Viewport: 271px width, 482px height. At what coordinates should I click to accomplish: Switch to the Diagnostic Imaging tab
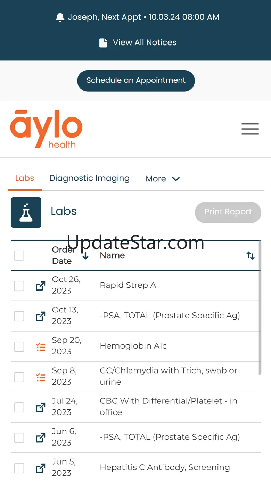click(89, 178)
